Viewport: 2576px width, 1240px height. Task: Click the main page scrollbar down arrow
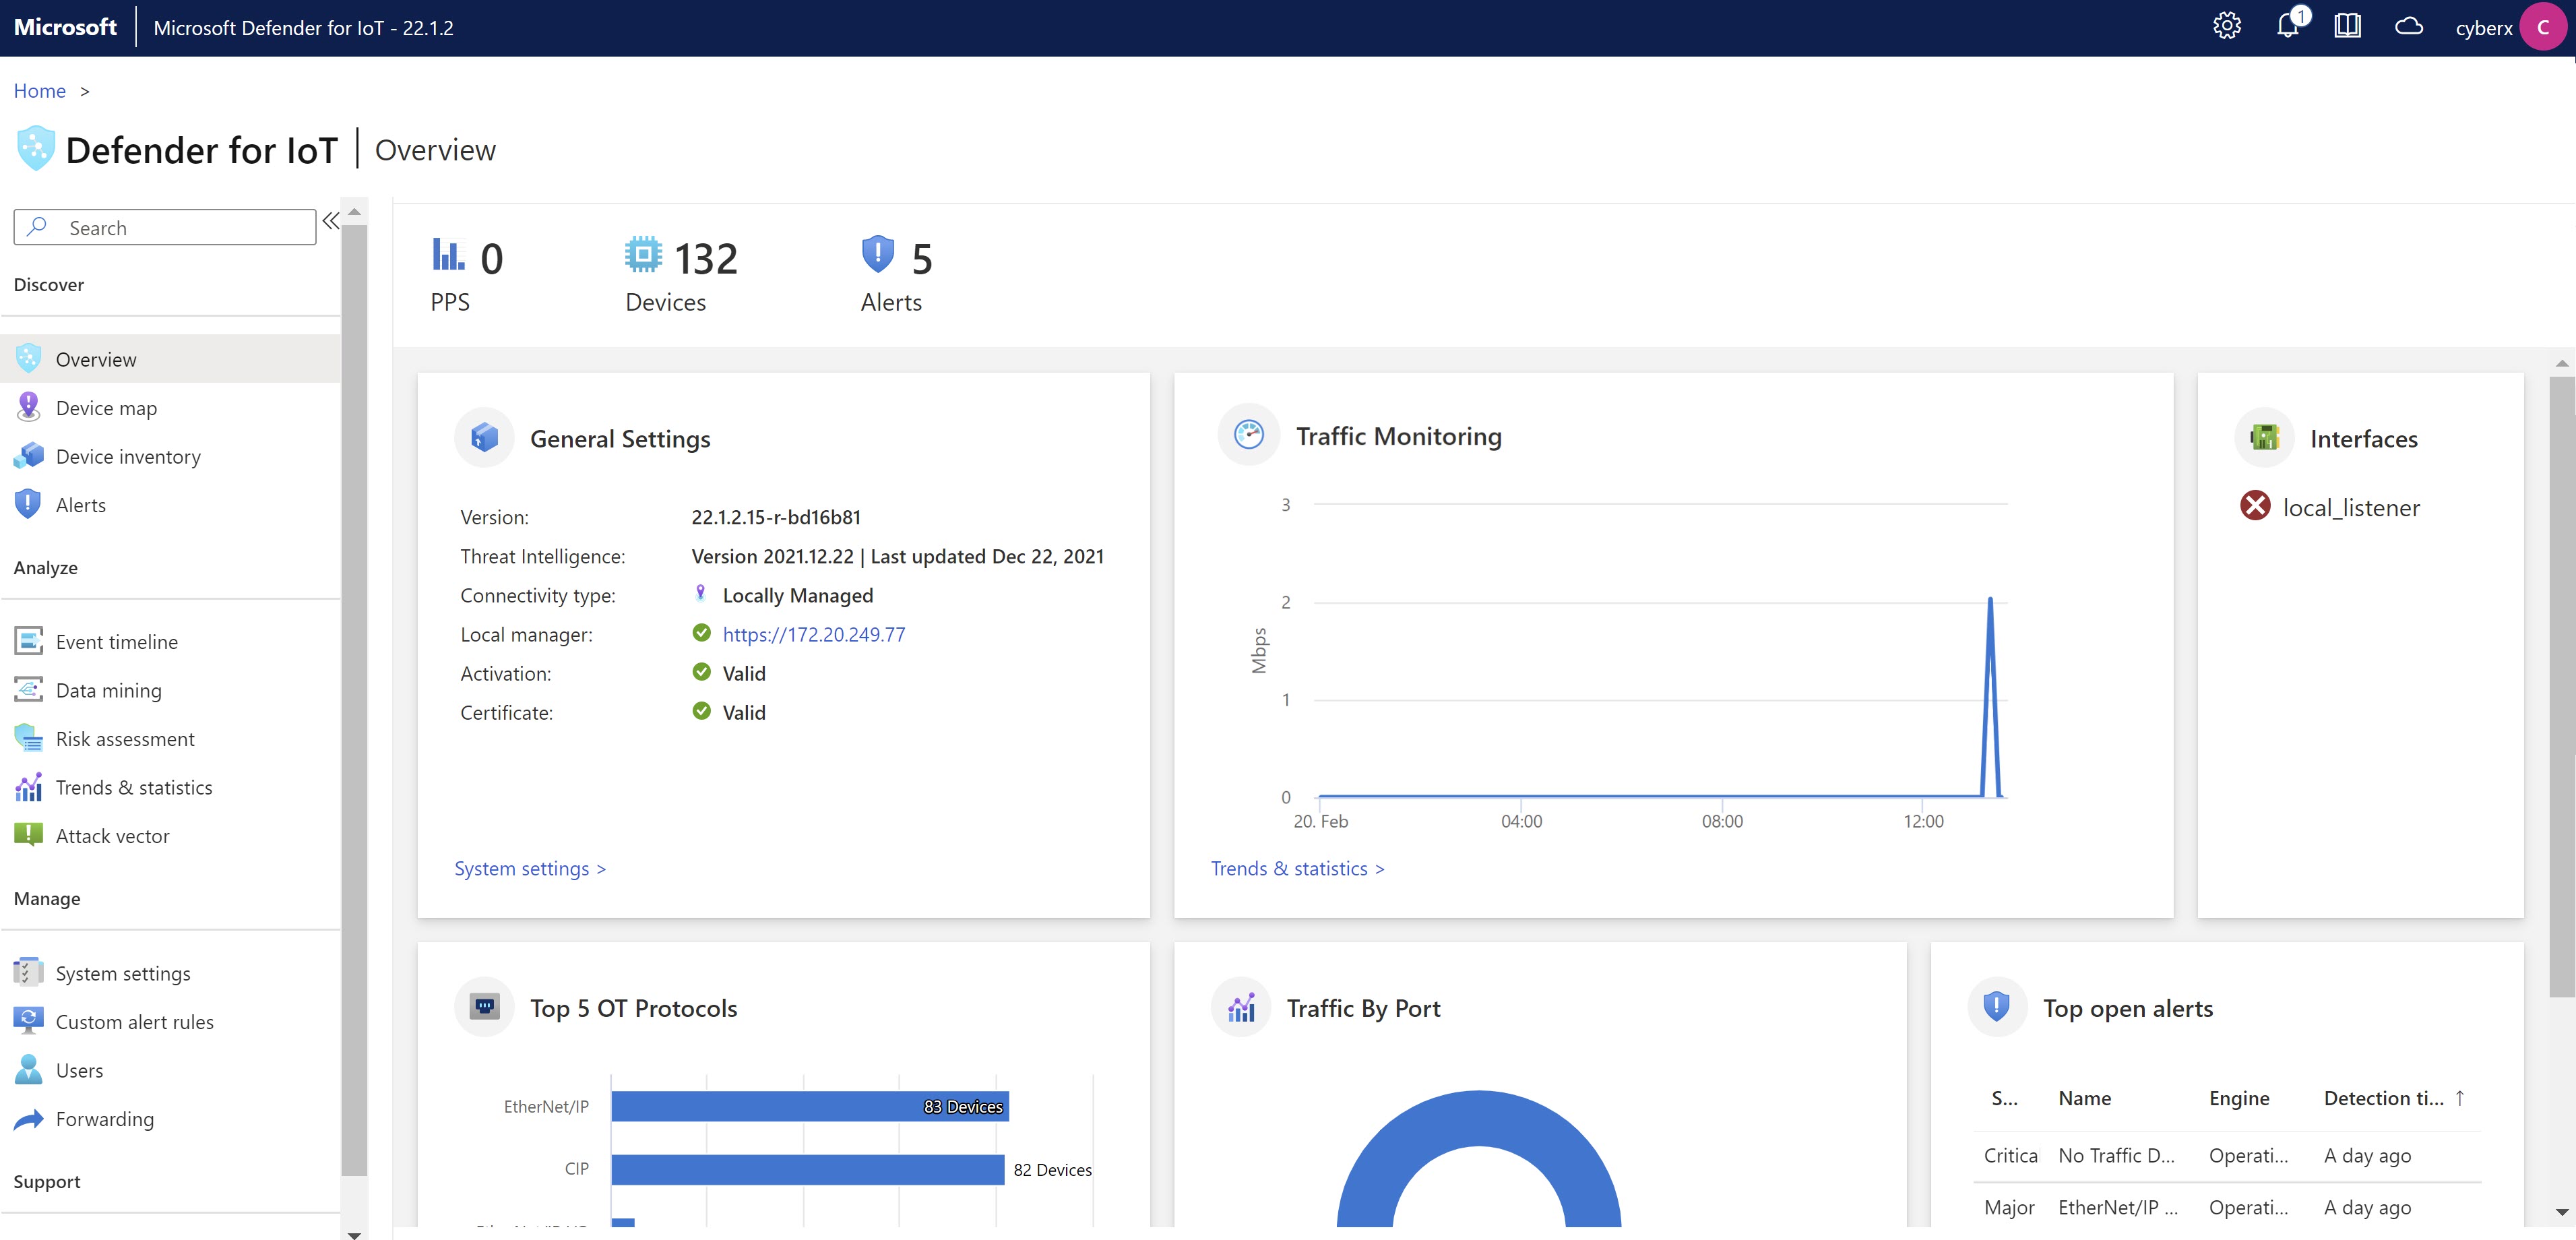[2561, 1211]
